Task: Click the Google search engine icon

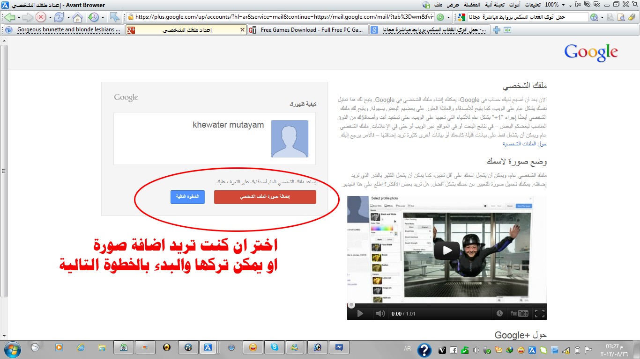Action: point(461,17)
